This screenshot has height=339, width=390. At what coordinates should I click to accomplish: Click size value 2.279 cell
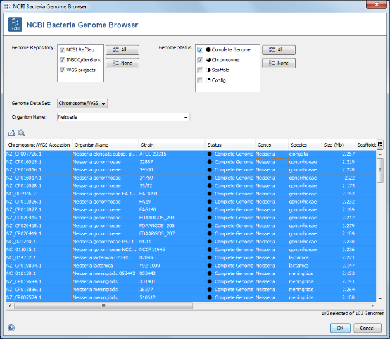point(338,226)
